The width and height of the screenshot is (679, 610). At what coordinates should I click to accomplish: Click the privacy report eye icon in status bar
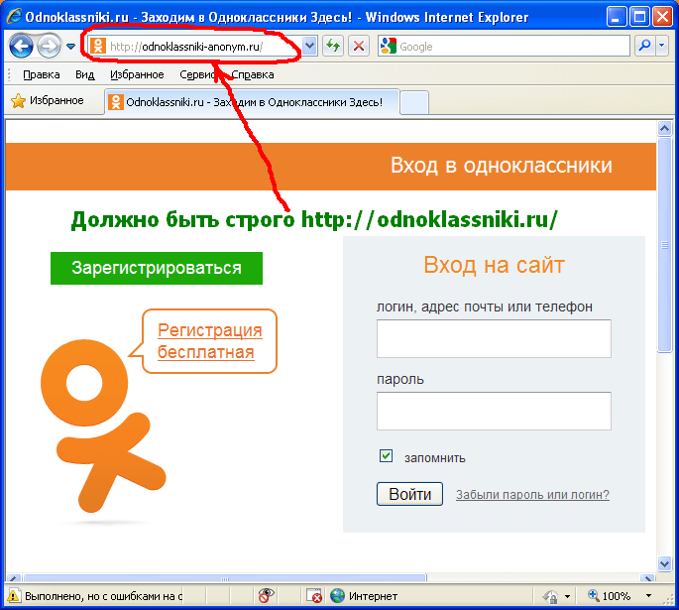pos(266,596)
